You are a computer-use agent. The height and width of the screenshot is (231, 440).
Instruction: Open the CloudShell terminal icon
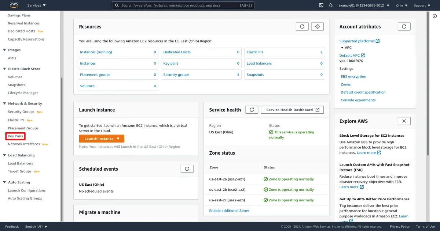321,5
